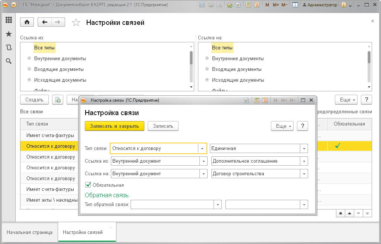Expand Исходящие документы in Ссылка на tree
The image size is (381, 244).
(x=207, y=80)
